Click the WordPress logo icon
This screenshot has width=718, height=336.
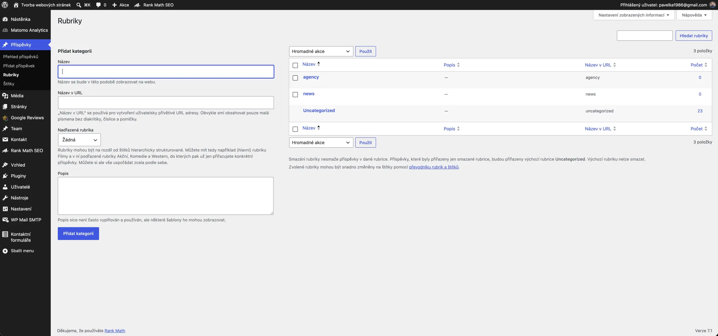pyautogui.click(x=5, y=5)
